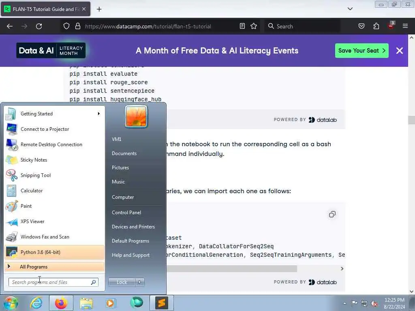415x311 pixels.
Task: Click the page vertical scrollbar thumb
Action: click(412, 120)
